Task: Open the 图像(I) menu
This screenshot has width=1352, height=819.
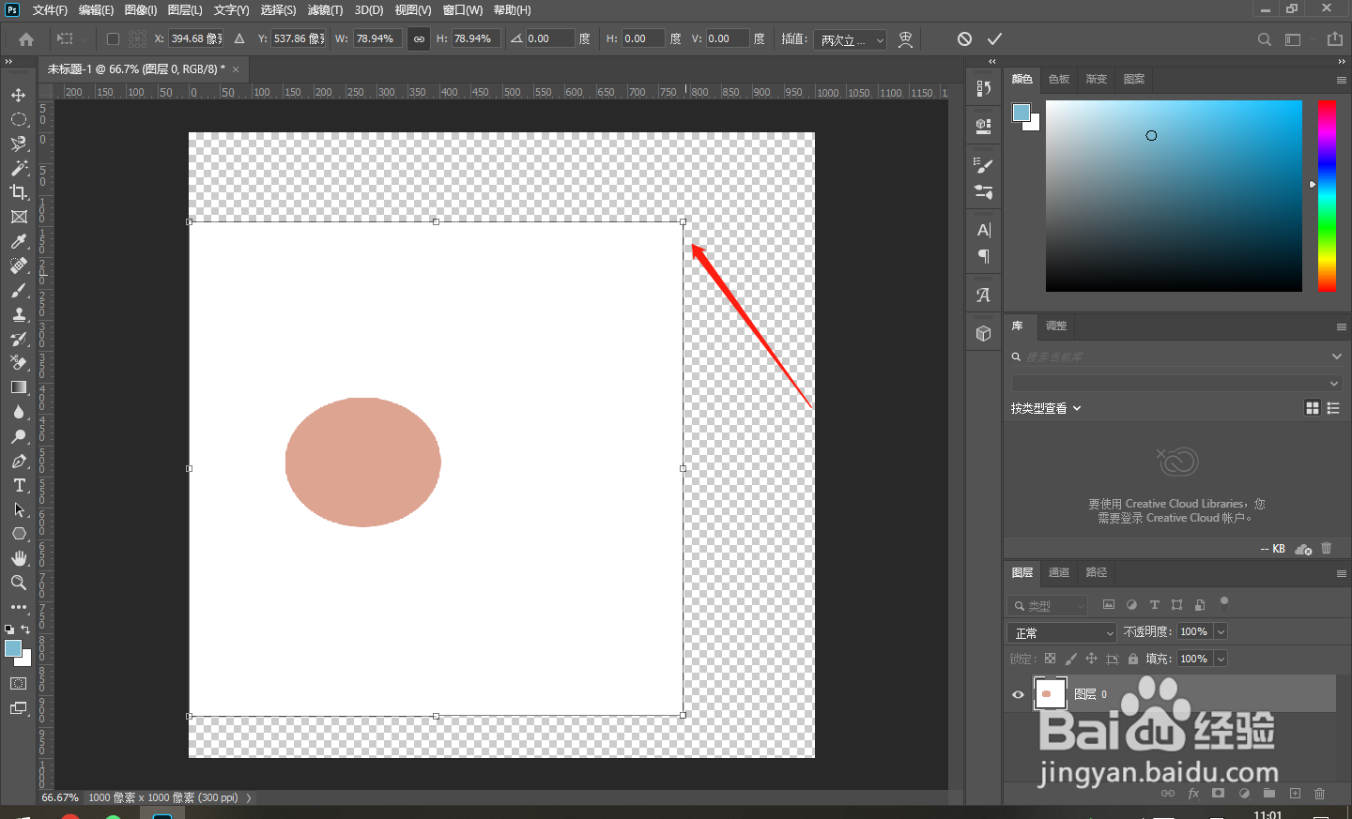Action: coord(141,10)
